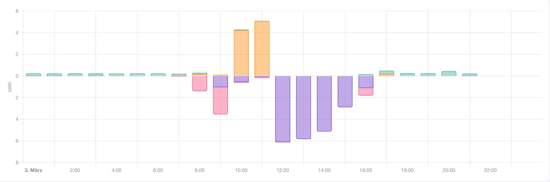Select the tallest orange bar at 11:00

click(x=262, y=48)
